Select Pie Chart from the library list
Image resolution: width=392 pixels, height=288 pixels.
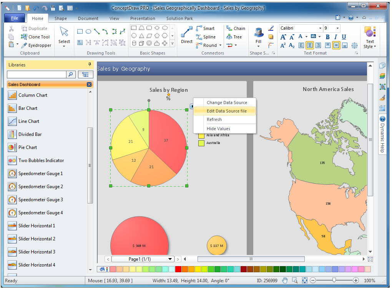click(x=28, y=147)
